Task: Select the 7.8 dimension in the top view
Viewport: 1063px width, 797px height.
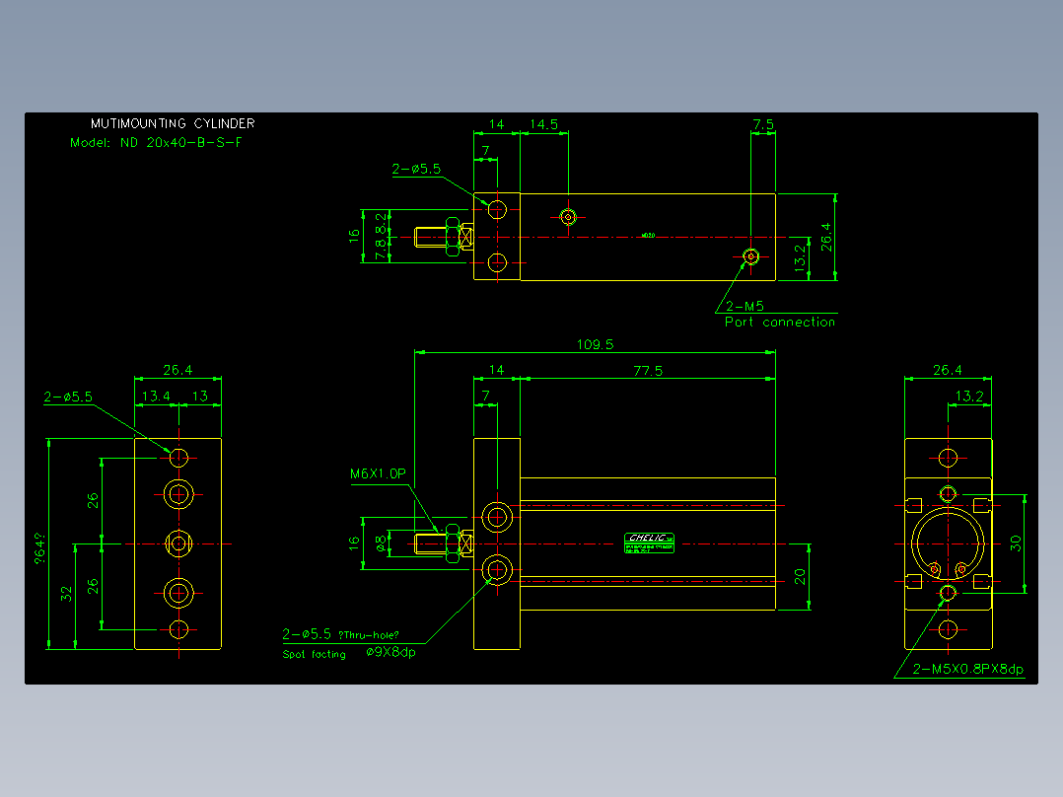Action: (x=381, y=249)
